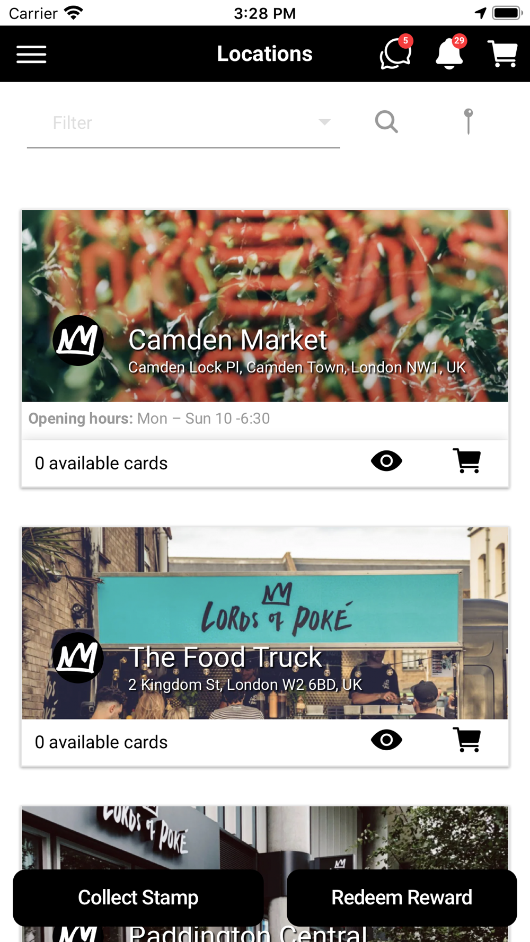The width and height of the screenshot is (530, 942).
Task: Expand the Filter dropdown arrow
Action: [324, 122]
